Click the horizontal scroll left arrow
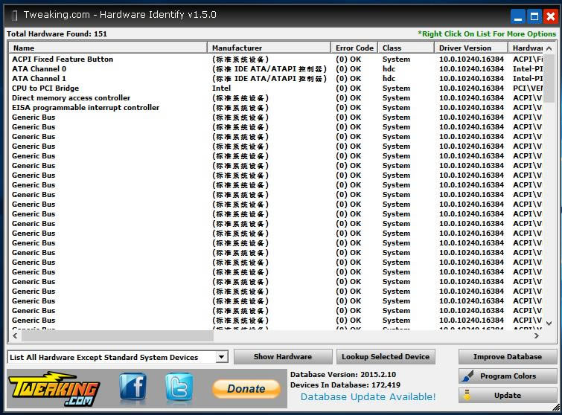The height and width of the screenshot is (415, 562). tap(15, 336)
